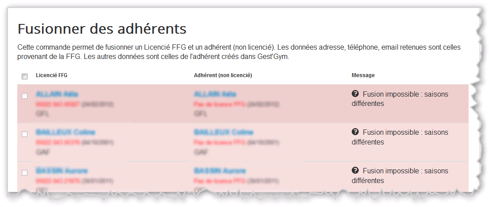Select the BASSIN Aurore row checkbox

pos(25,172)
